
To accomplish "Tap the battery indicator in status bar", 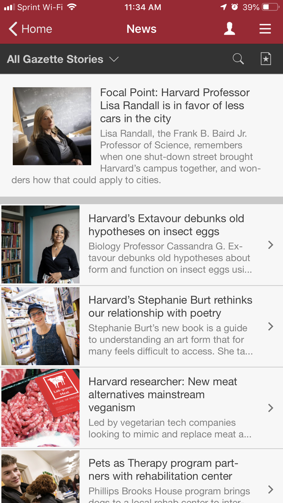I will tap(271, 7).
